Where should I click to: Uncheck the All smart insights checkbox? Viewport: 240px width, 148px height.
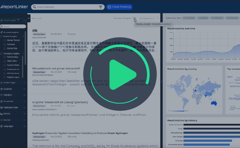coord(1,33)
